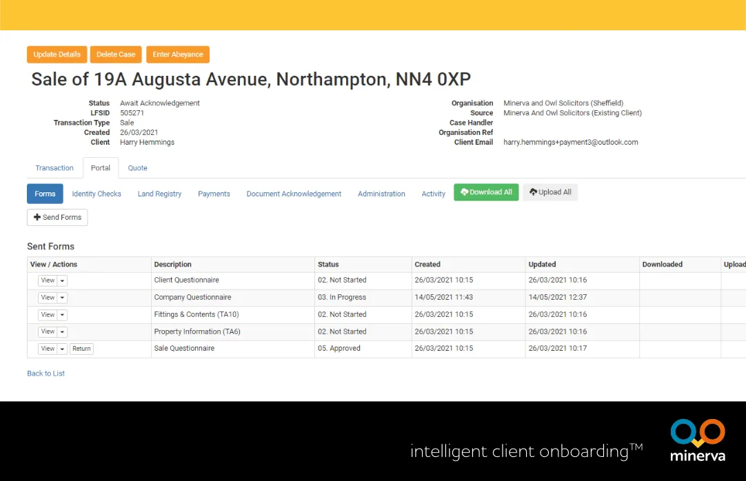746x481 pixels.
Task: Expand dropdown arrow for Property Information row
Action: [62, 331]
